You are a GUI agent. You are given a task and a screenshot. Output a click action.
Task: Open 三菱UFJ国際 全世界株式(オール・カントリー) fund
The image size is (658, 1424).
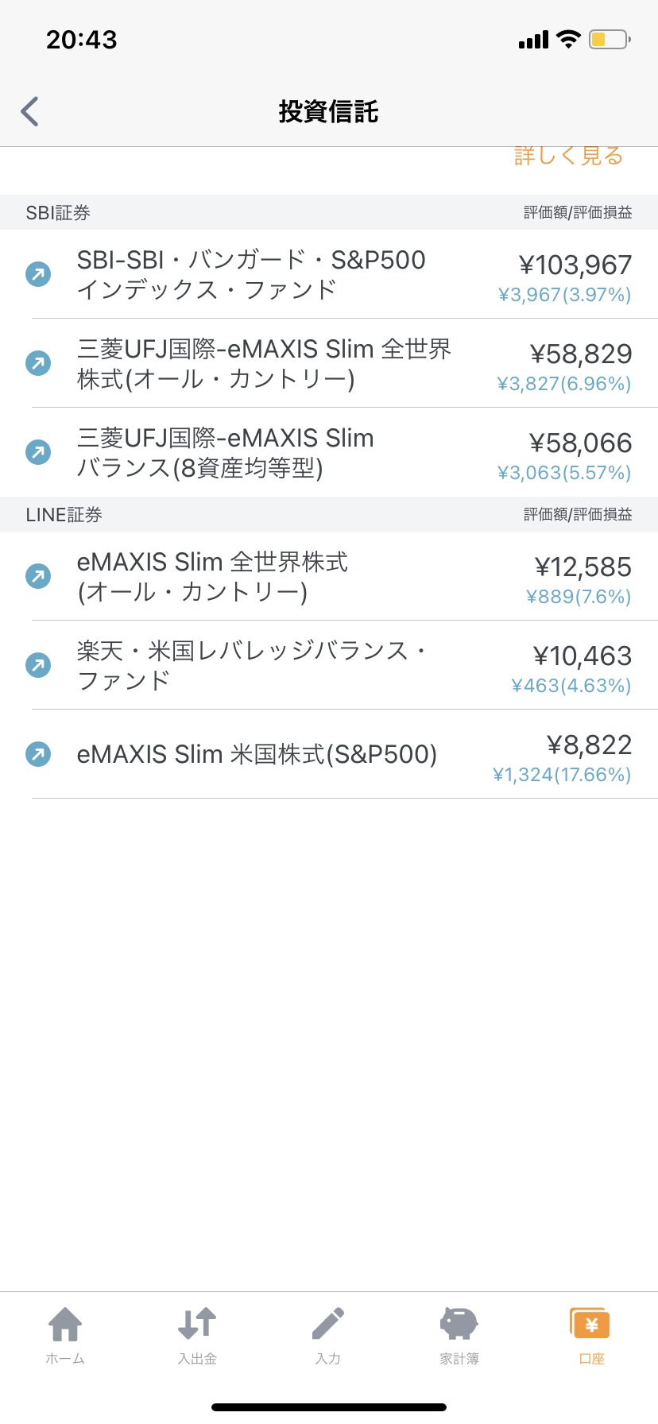(x=264, y=363)
